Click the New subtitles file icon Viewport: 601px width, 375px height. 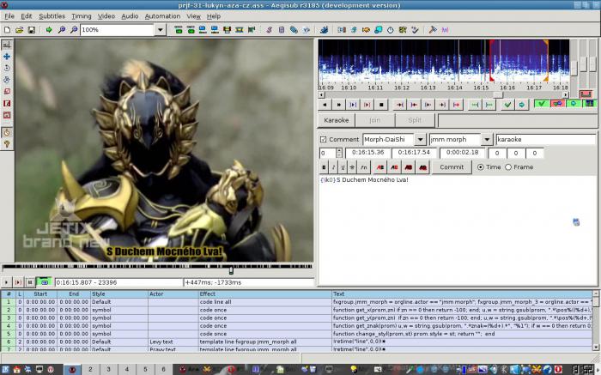point(7,29)
